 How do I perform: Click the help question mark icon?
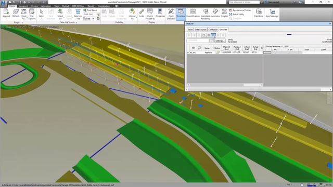[300, 2]
